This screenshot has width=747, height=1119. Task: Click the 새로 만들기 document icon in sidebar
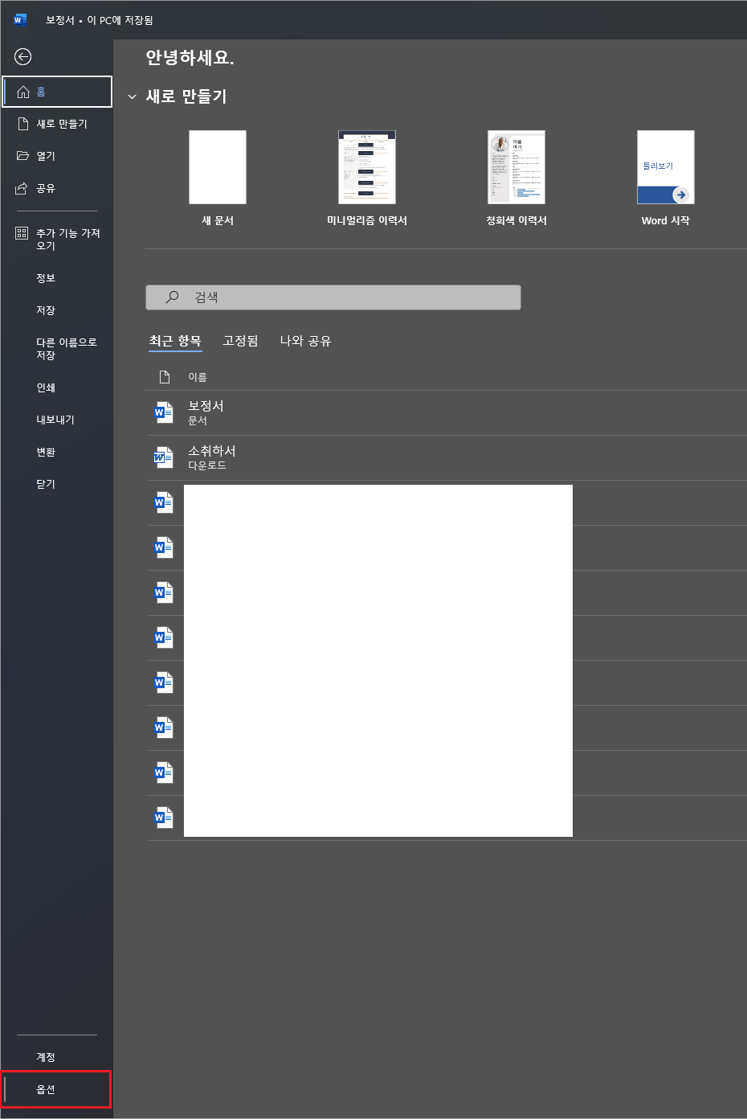tap(23, 124)
